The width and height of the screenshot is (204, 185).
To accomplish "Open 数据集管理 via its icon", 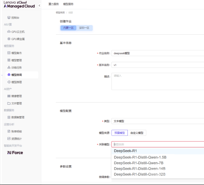I will 9,117.
